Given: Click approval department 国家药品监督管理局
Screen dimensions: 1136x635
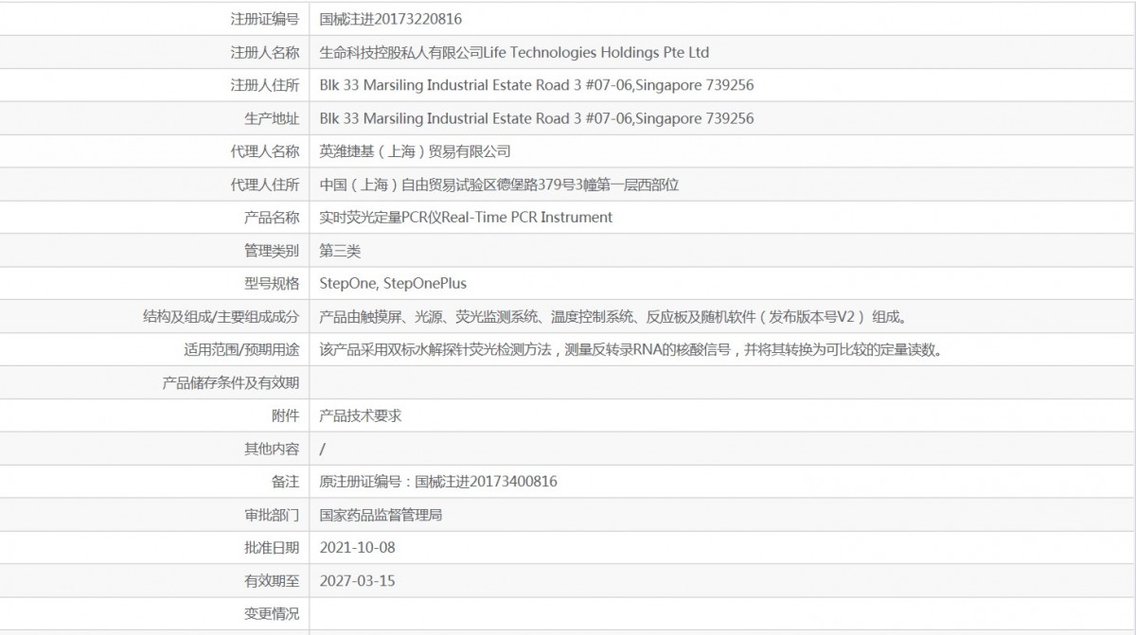Looking at the screenshot, I should (x=382, y=515).
